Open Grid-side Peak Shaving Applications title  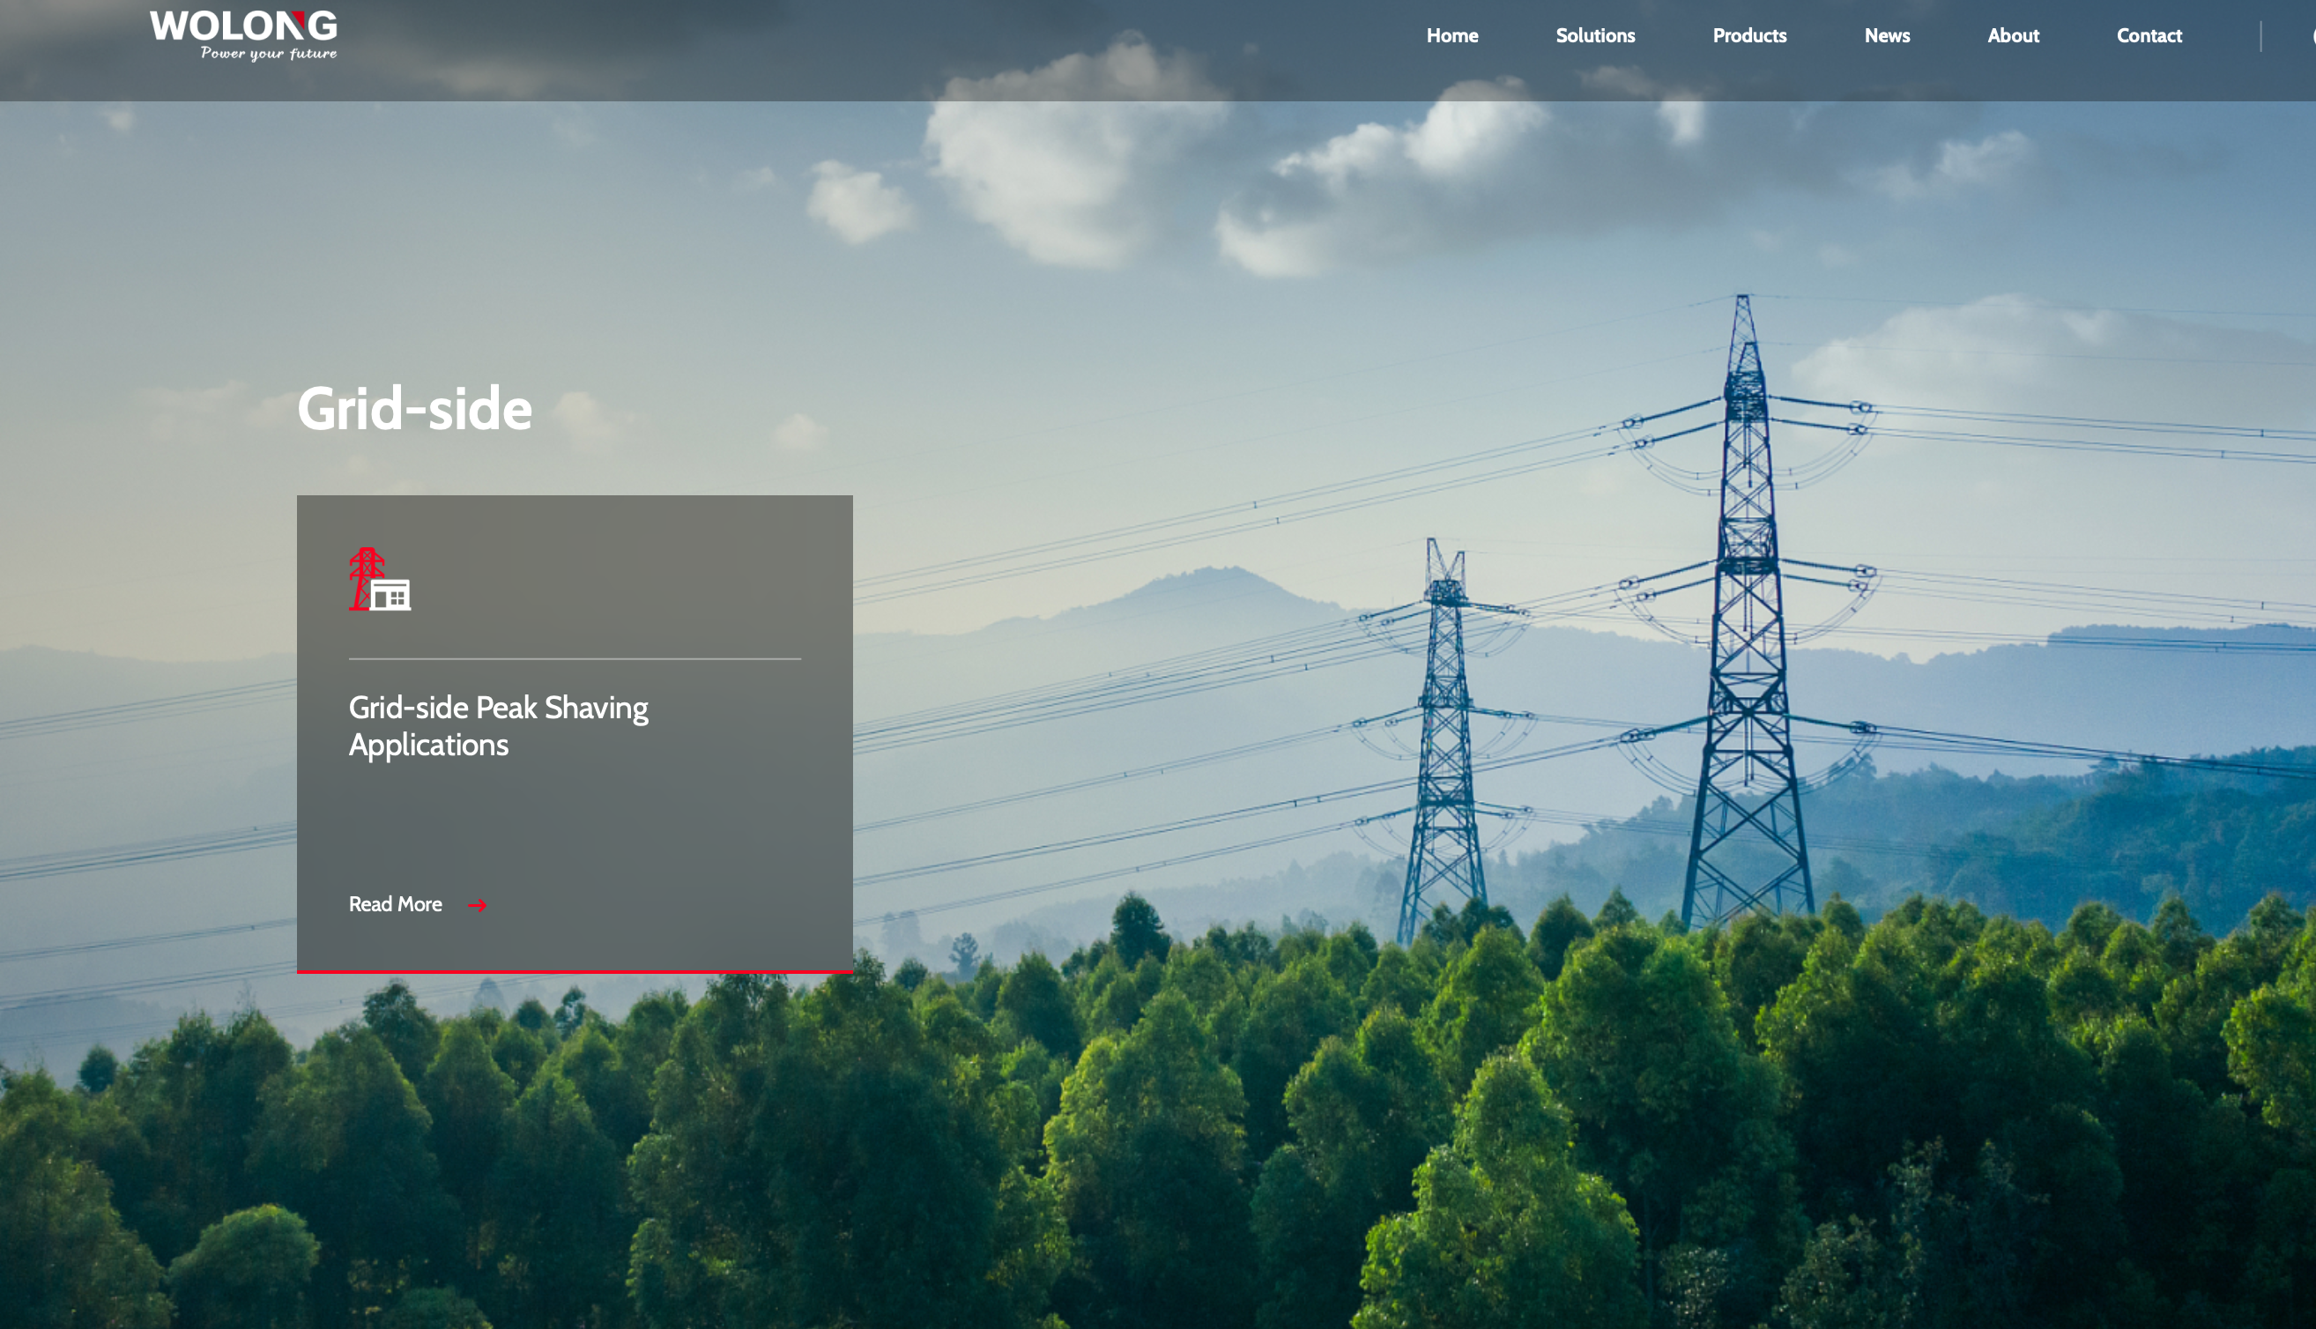[x=498, y=726]
